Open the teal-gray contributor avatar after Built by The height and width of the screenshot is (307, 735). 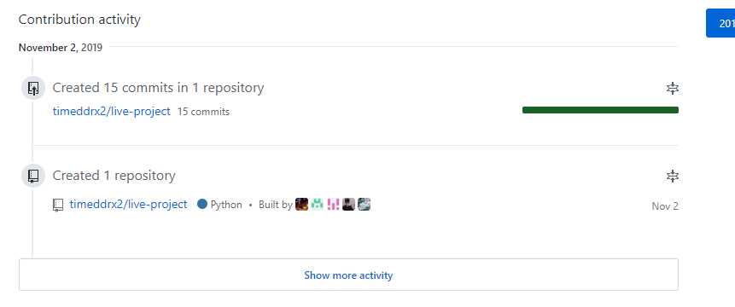[364, 204]
